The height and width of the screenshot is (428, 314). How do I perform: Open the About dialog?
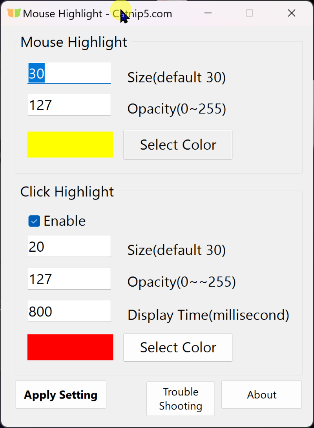click(x=262, y=395)
